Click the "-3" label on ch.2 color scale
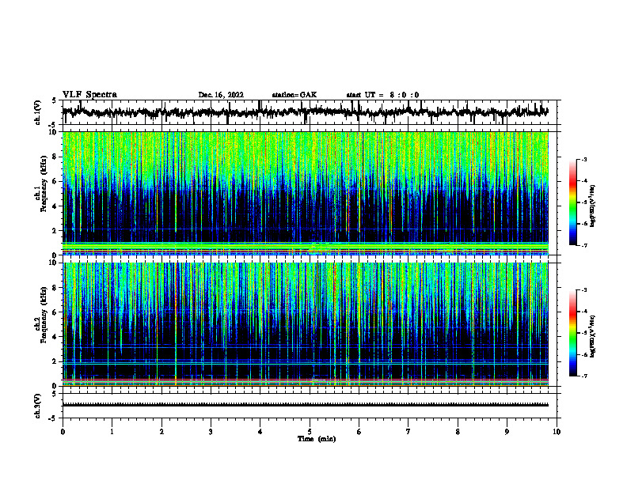This screenshot has width=627, height=484. pos(584,290)
